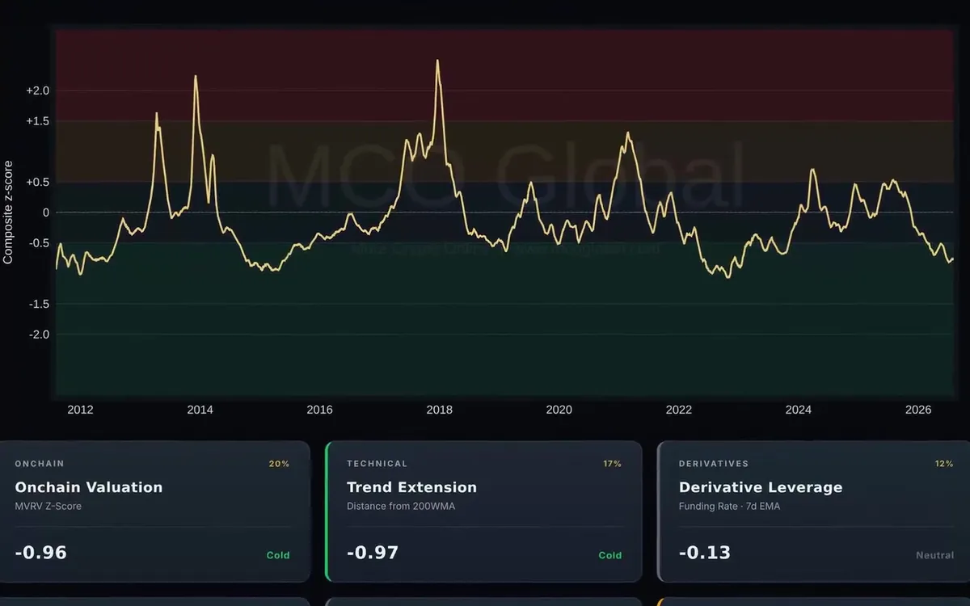Click the Composite z-score axis title
The image size is (970, 606).
8,212
